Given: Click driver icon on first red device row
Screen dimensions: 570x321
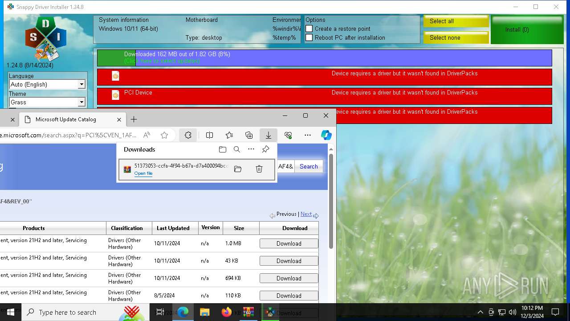Looking at the screenshot, I should pos(115,76).
